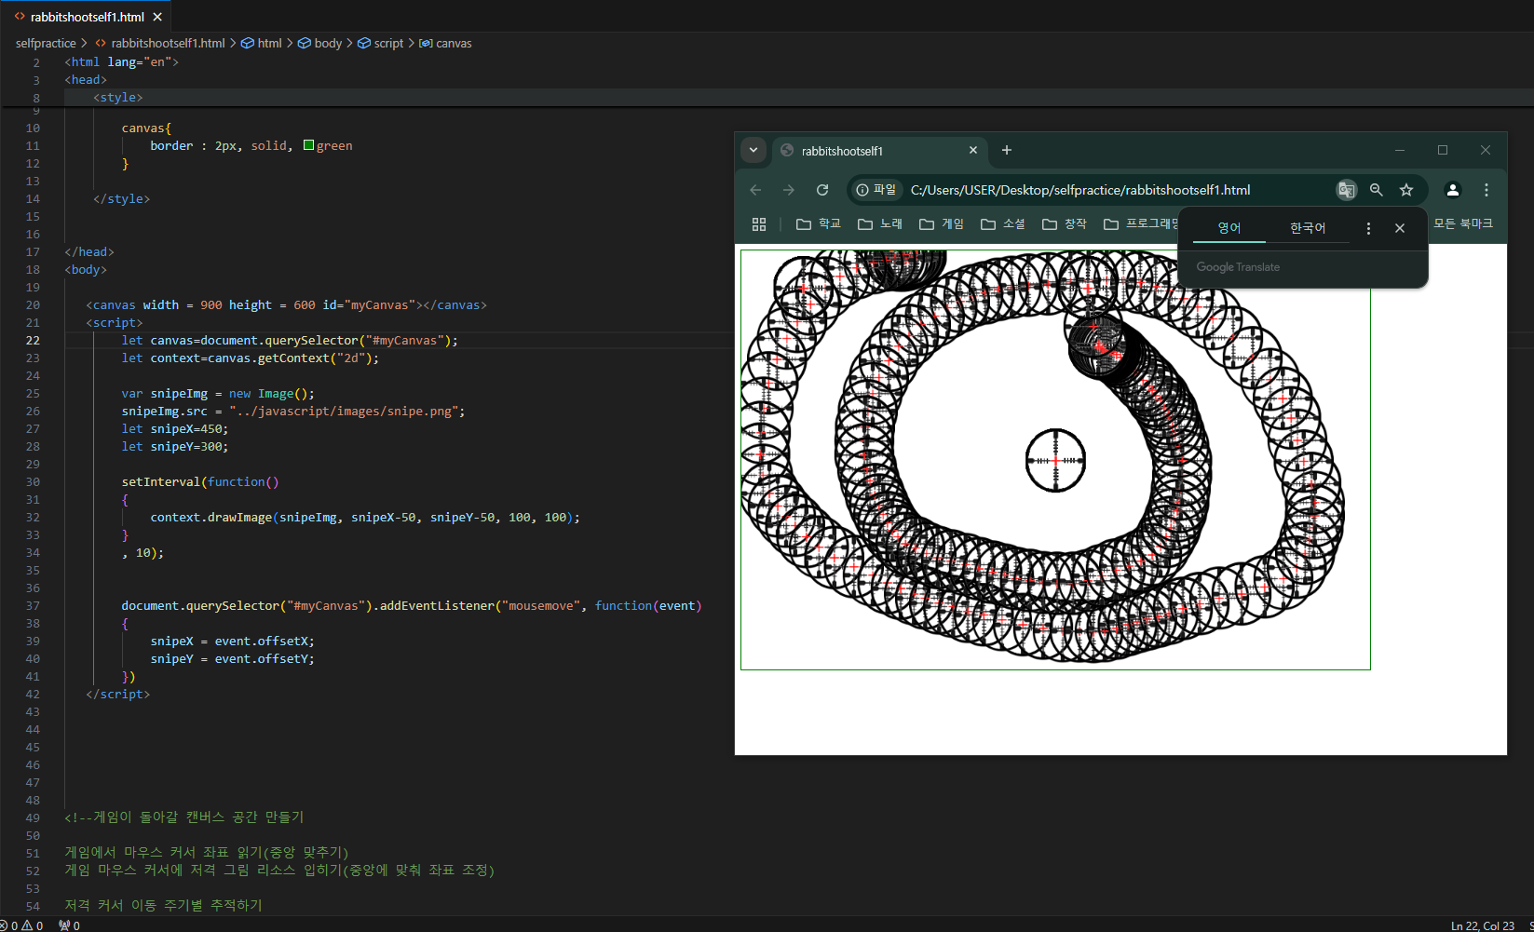Click the "addEventListener" code line
Image resolution: width=1534 pixels, height=932 pixels.
tap(412, 605)
